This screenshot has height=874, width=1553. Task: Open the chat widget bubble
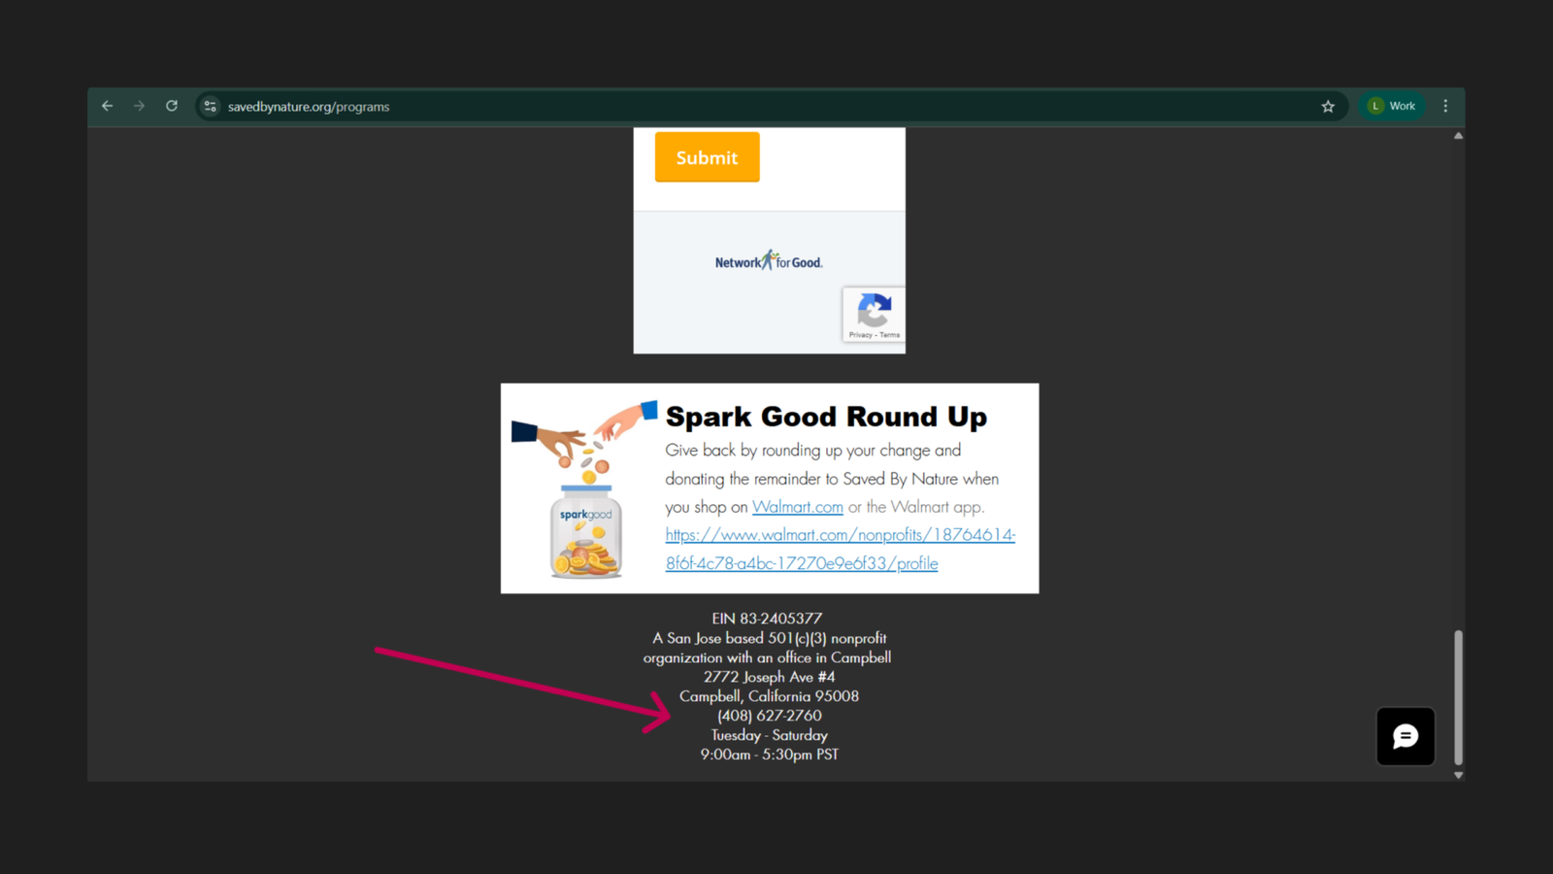pyautogui.click(x=1404, y=736)
